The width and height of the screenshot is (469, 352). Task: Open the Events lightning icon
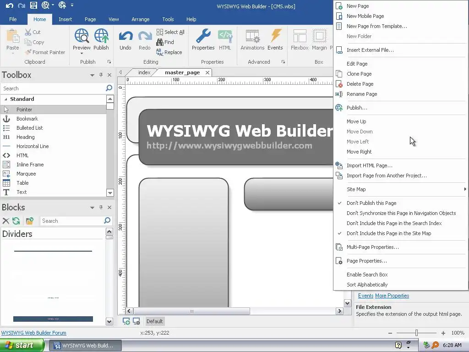[275, 35]
